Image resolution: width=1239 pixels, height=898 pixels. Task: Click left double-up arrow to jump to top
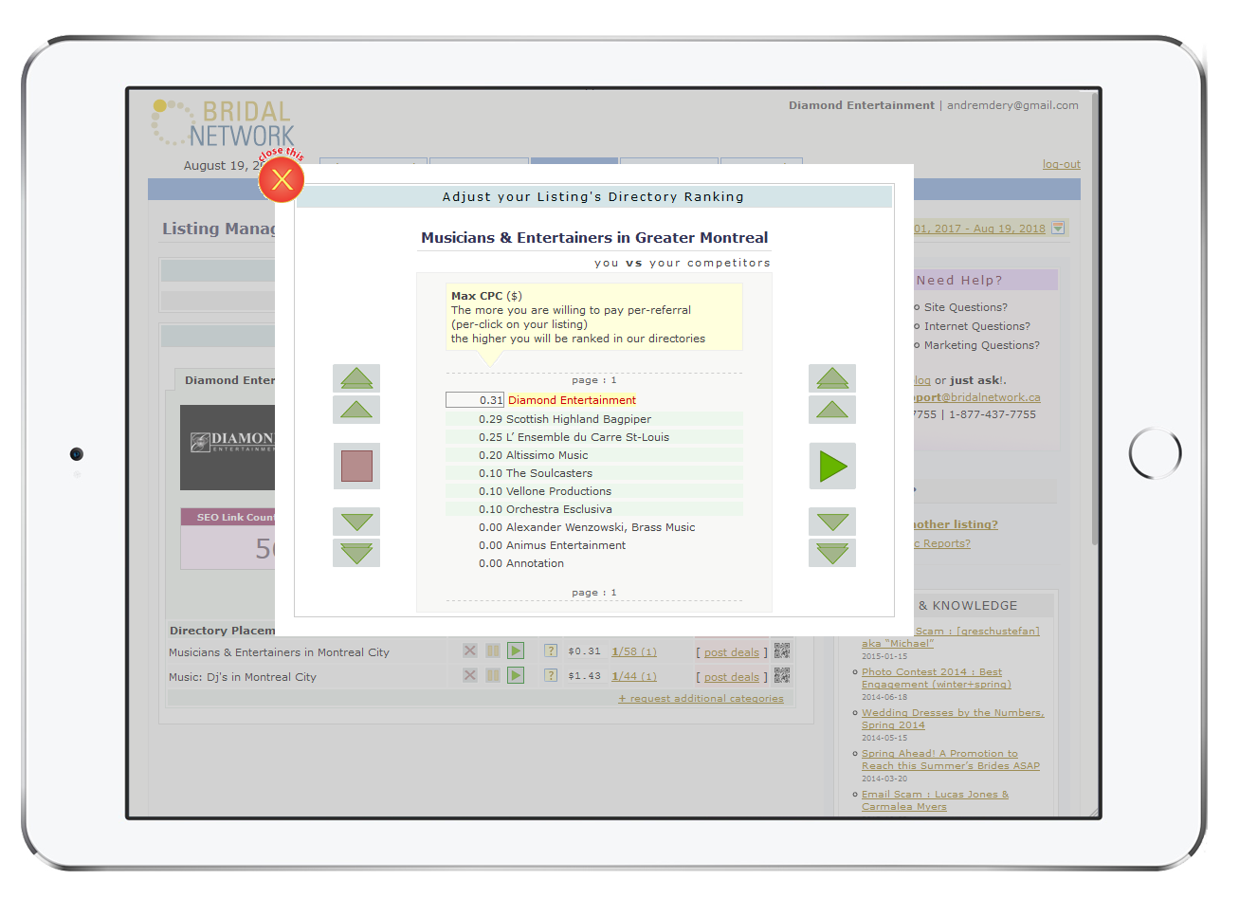(356, 378)
